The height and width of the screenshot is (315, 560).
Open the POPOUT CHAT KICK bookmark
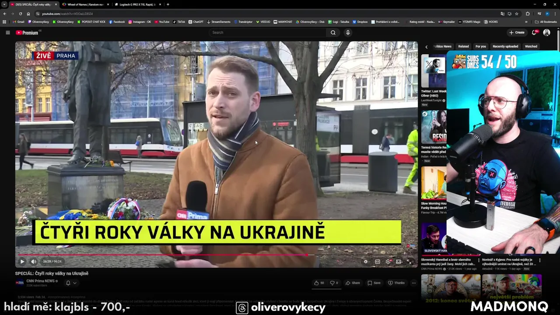pos(91,21)
